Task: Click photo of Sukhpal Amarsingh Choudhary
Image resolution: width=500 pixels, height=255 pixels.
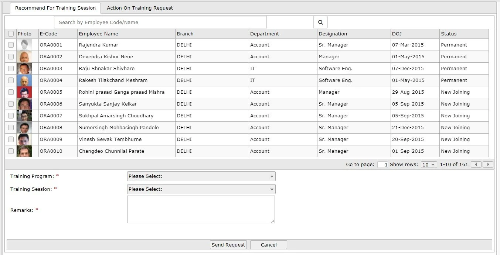Action: click(x=24, y=116)
